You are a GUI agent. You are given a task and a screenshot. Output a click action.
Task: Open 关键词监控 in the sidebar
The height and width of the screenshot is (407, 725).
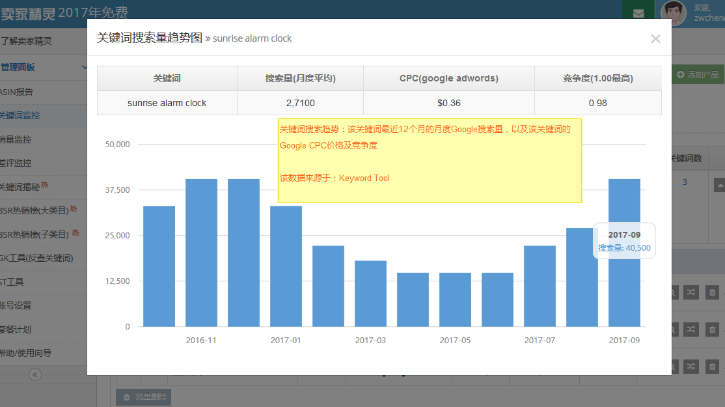point(20,115)
